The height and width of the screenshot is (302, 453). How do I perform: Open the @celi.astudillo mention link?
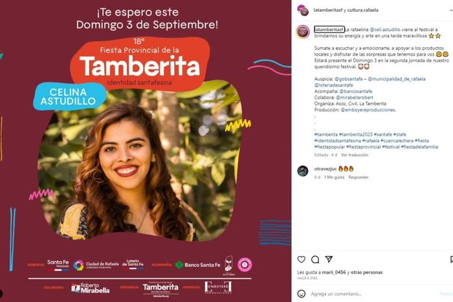tap(385, 30)
